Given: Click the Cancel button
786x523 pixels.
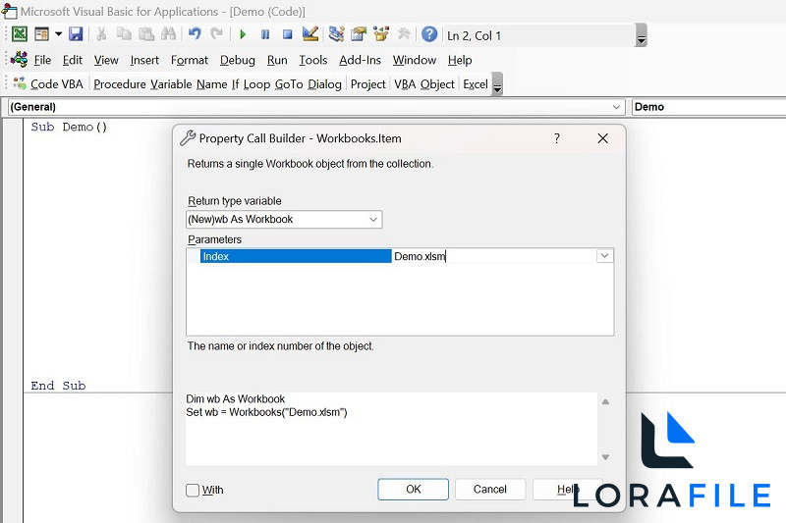Looking at the screenshot, I should point(489,489).
